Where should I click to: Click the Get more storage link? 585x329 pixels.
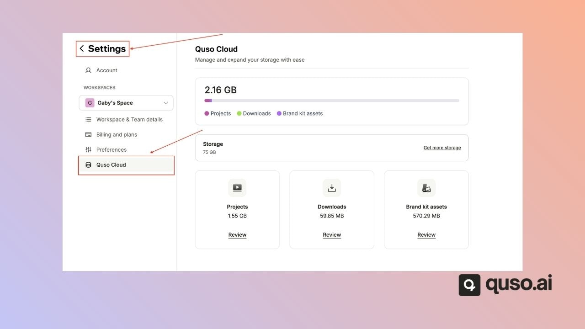(x=442, y=148)
